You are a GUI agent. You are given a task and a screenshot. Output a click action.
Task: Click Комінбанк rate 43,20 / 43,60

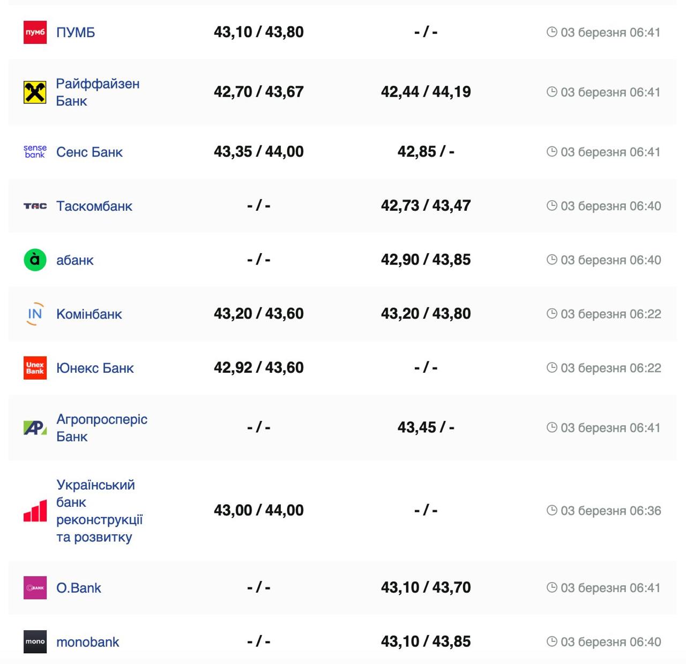[x=258, y=314]
